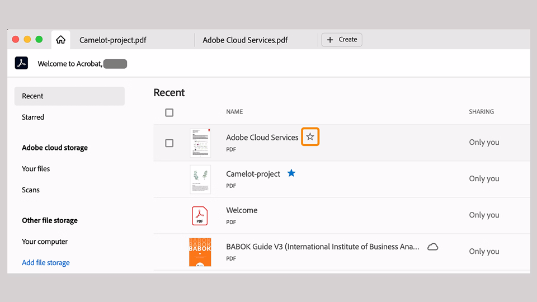The height and width of the screenshot is (302, 537).
Task: Click 'Only you' in Camelot-project row
Action: (484, 178)
